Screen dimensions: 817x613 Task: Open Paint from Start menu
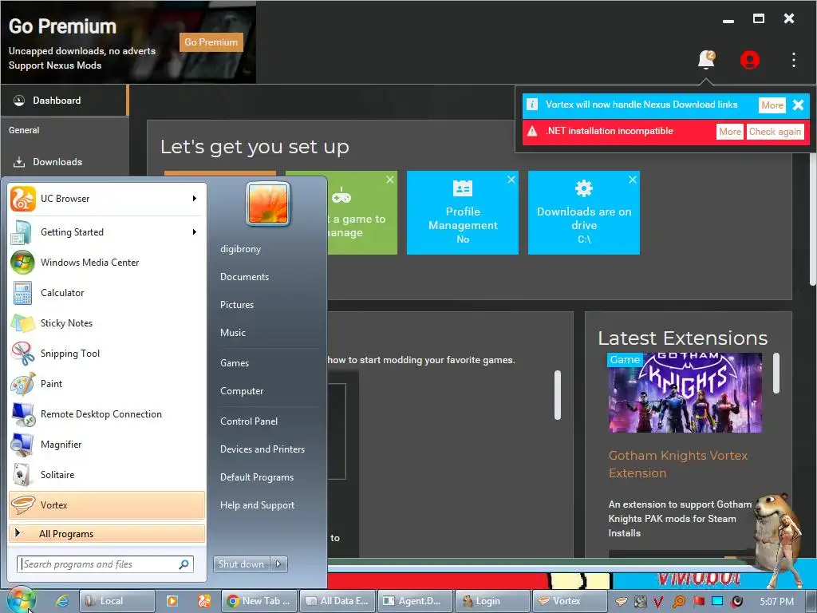point(107,383)
